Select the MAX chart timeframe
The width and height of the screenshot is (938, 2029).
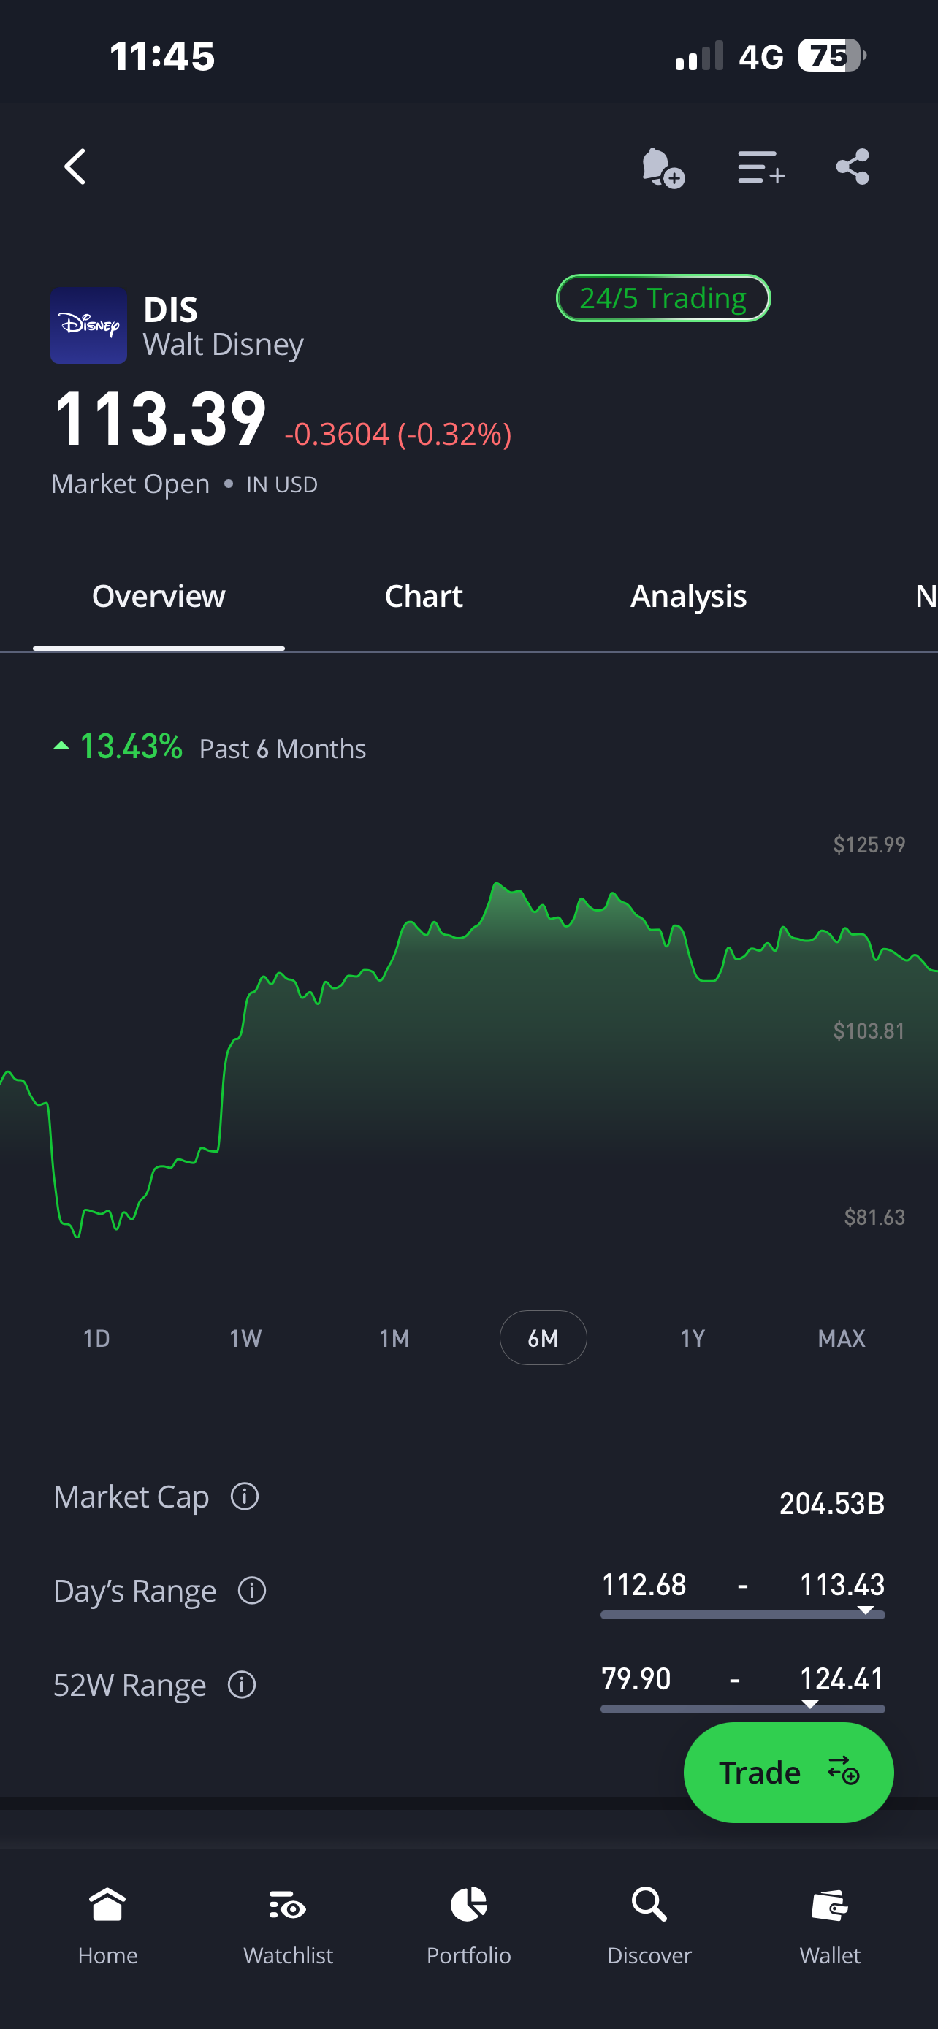tap(841, 1338)
